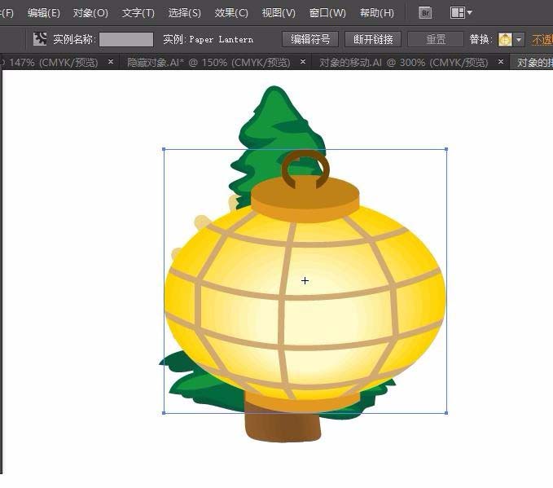Image resolution: width=553 pixels, height=488 pixels.
Task: Open the 窗口(W) menu
Action: tap(327, 13)
